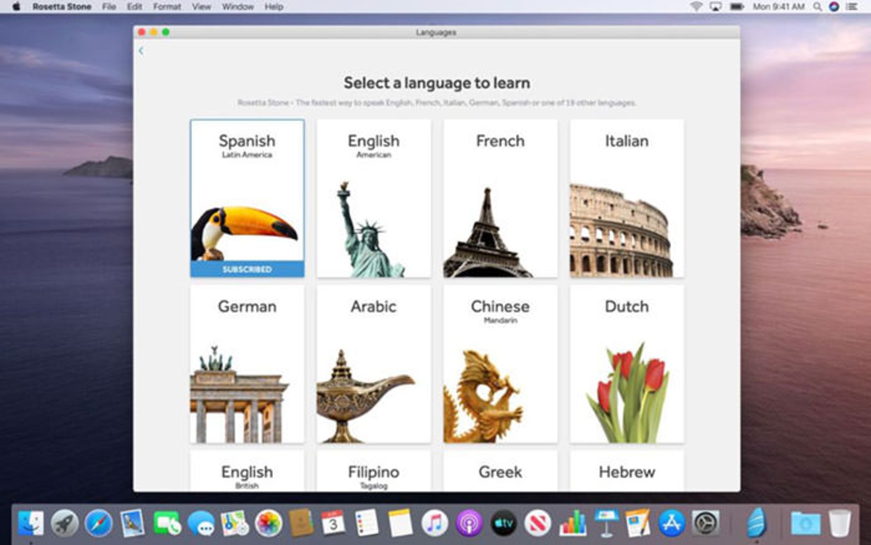Choose the German language card
Screen dimensions: 871x545
[x=247, y=364]
